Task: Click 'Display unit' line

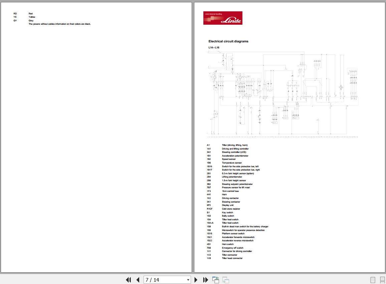Action: pyautogui.click(x=228, y=205)
